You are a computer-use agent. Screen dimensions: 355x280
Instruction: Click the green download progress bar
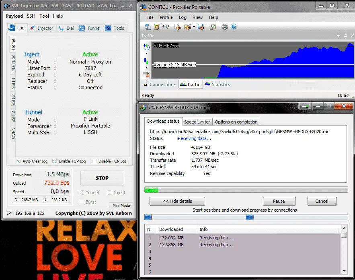[246, 190]
